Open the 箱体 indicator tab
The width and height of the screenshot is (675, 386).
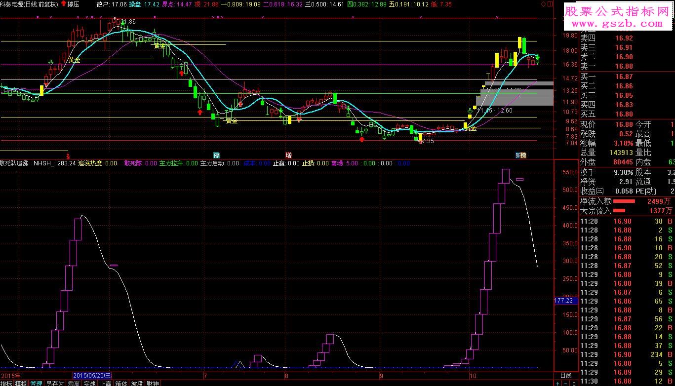[x=121, y=383]
